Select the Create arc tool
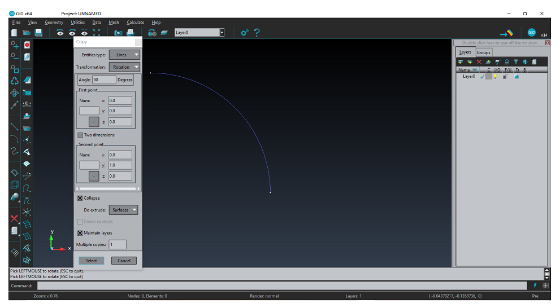 coord(14,139)
